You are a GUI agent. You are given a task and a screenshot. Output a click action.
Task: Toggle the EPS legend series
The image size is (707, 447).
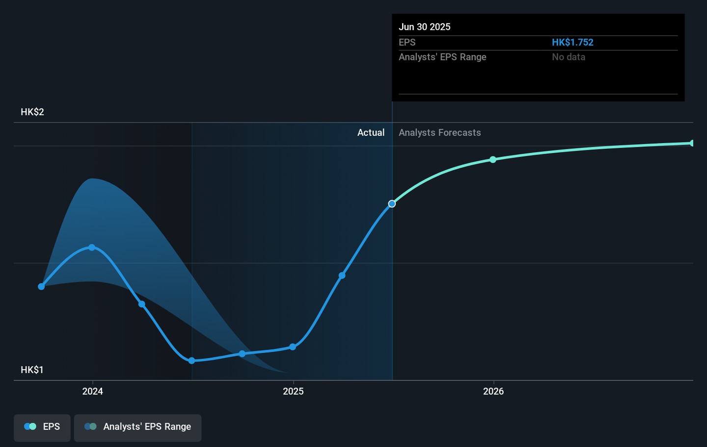42,427
